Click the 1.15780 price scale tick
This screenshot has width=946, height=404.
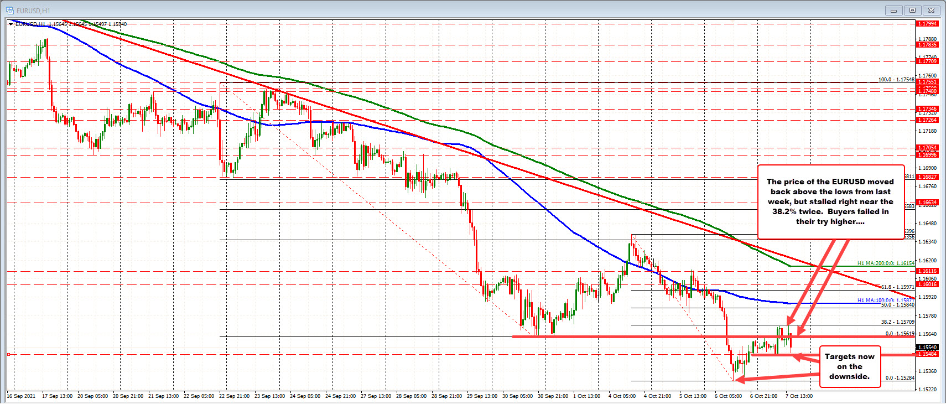928,316
